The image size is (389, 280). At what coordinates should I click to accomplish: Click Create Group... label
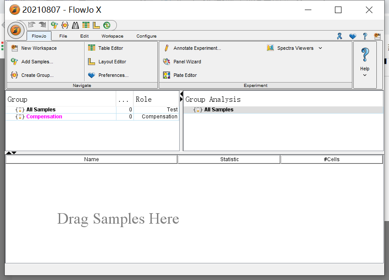38,75
